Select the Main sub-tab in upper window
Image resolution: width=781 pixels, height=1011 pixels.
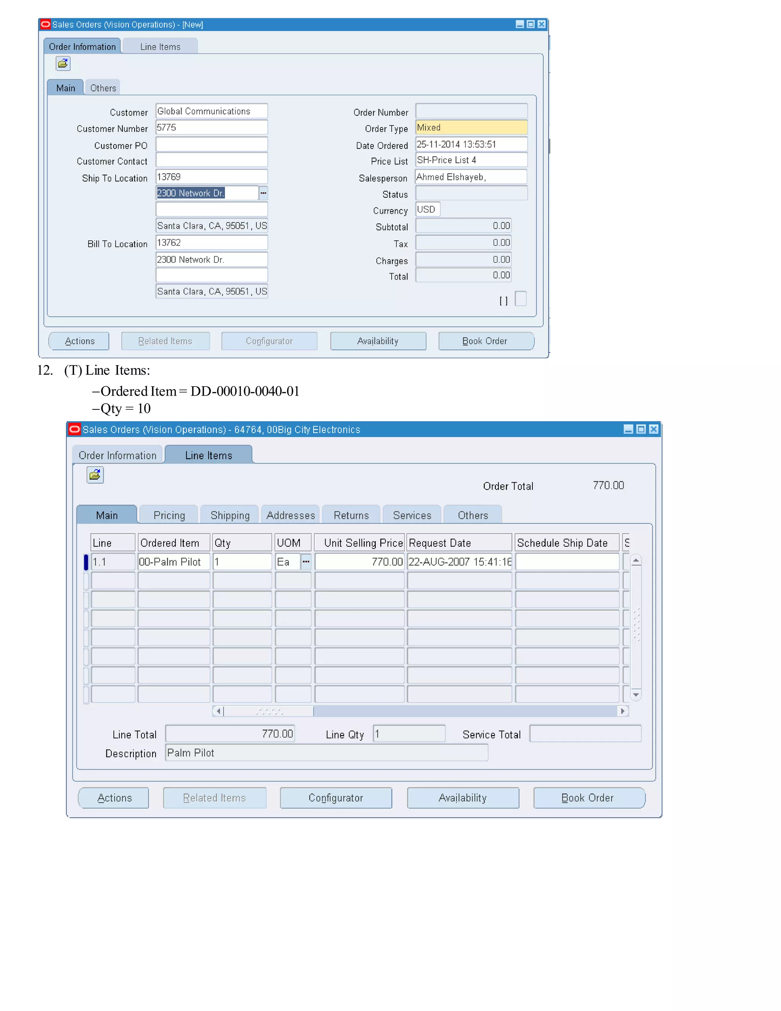(66, 88)
